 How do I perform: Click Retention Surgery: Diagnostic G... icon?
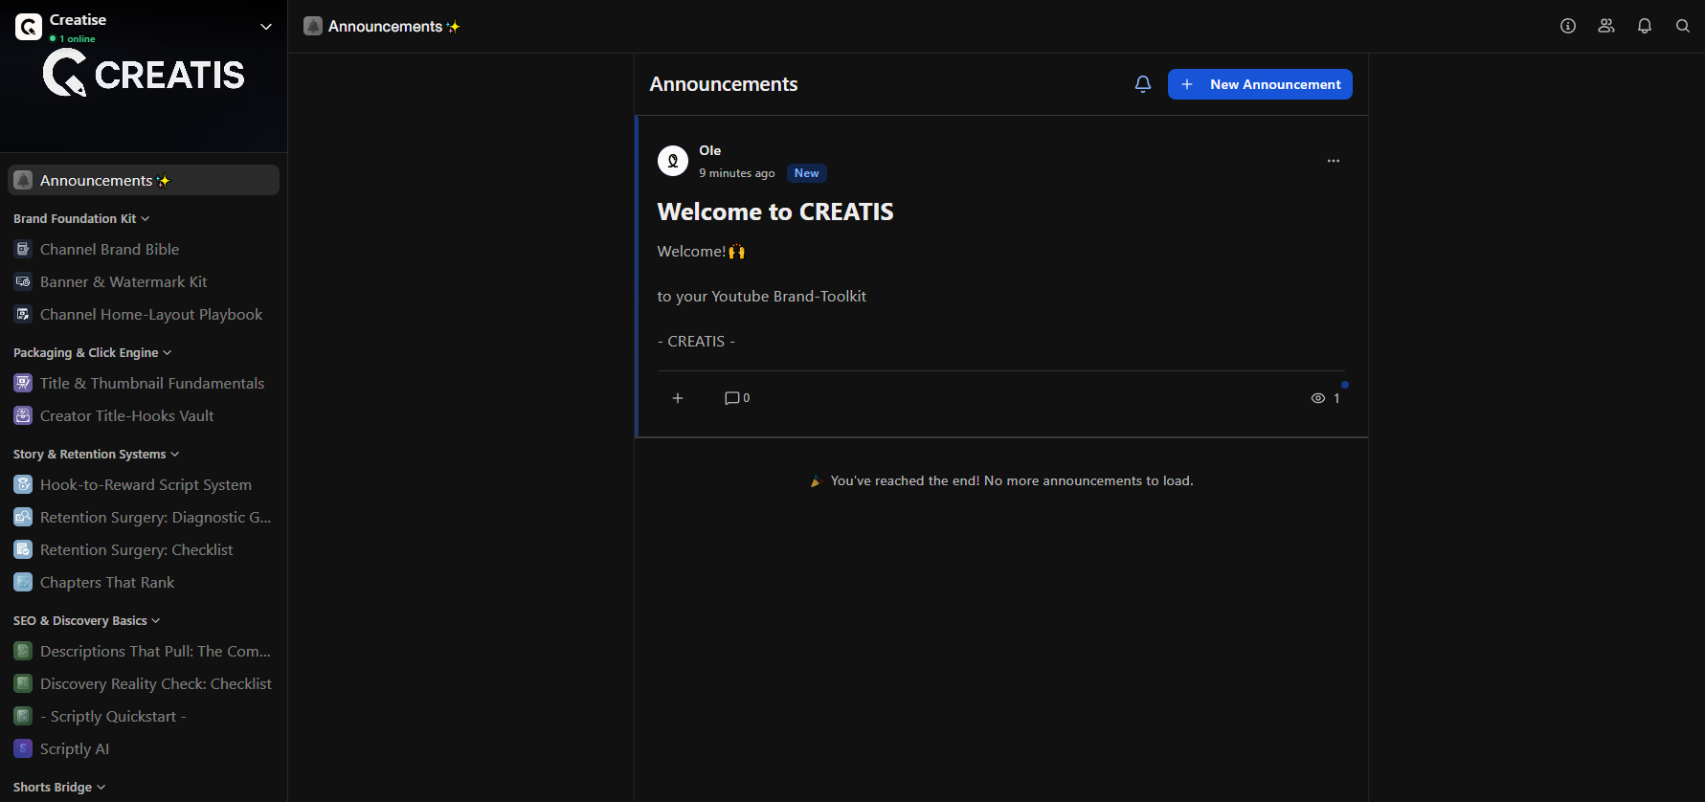coord(23,517)
